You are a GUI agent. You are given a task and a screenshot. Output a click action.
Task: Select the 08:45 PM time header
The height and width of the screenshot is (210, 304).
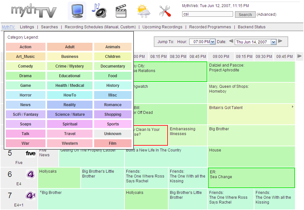198,57
